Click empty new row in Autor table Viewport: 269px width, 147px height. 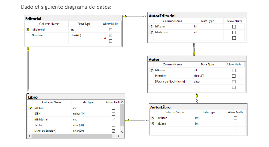196,87
